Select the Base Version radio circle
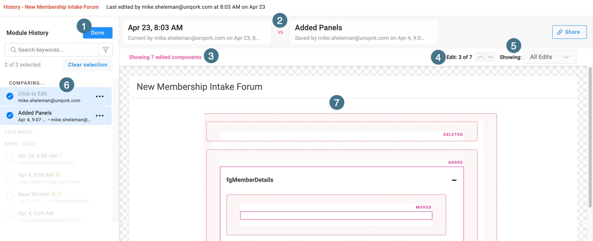The width and height of the screenshot is (593, 241). tap(10, 197)
